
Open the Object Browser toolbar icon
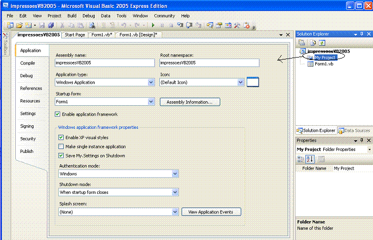(228, 25)
